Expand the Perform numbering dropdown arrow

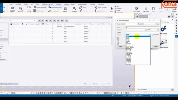pos(47,7)
